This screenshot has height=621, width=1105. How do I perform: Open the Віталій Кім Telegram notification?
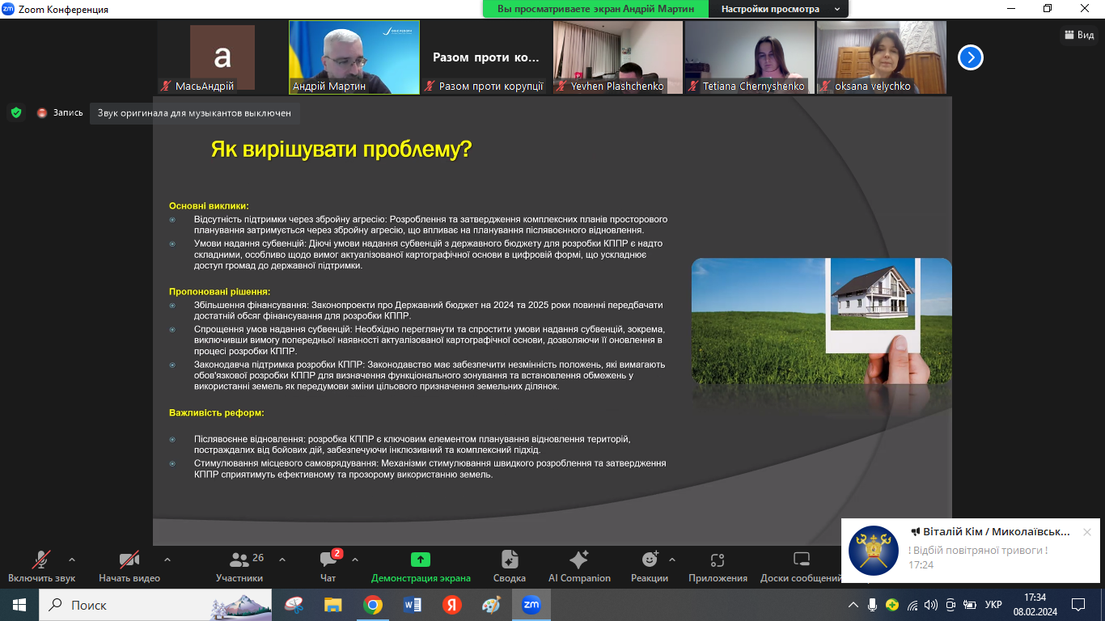click(971, 551)
